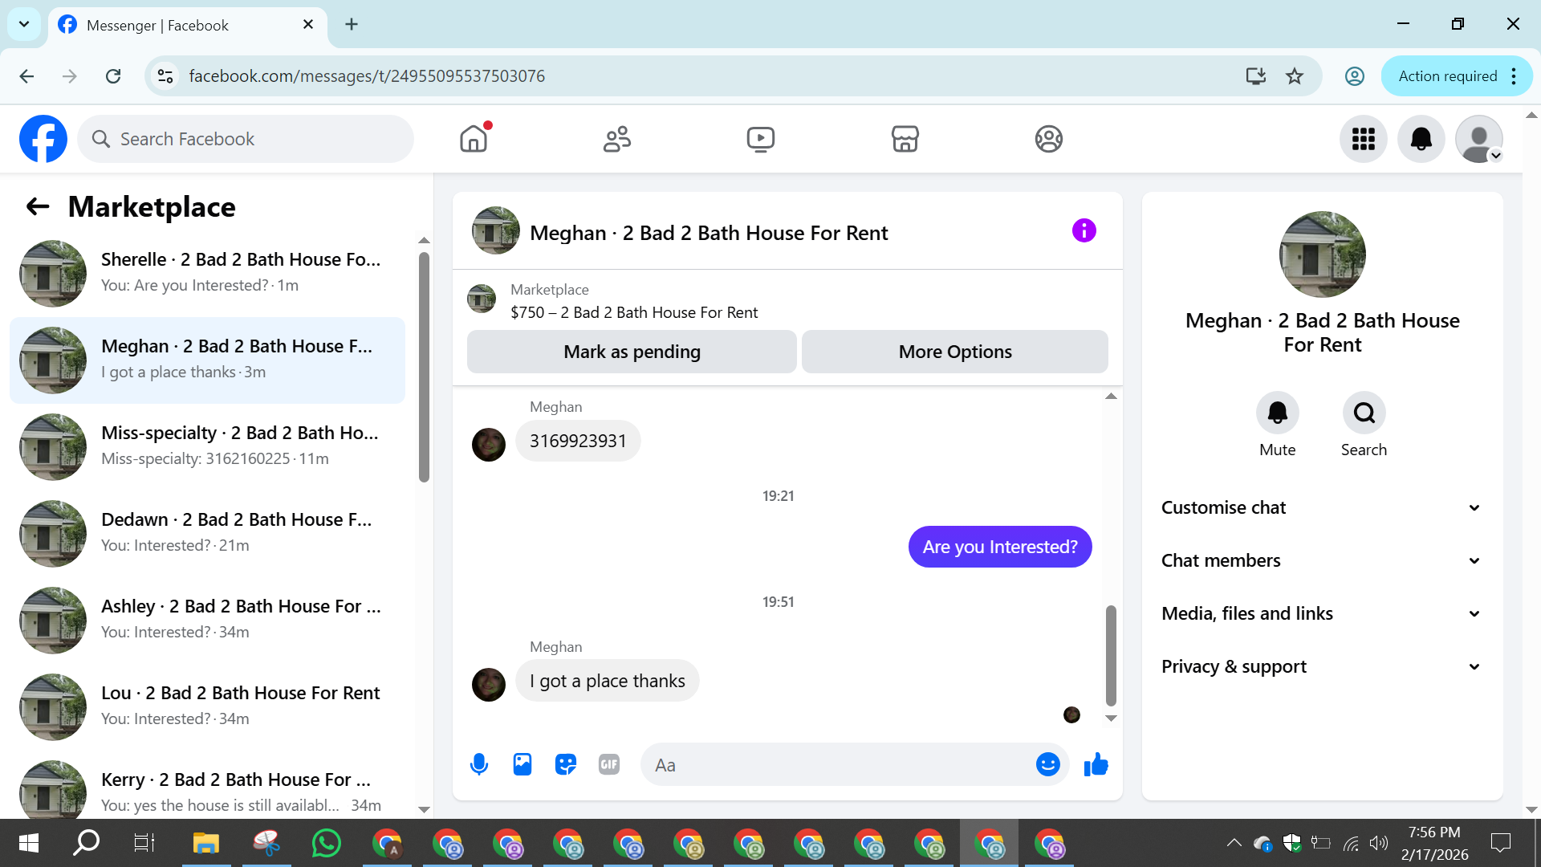Mute this conversation with bell icon

pos(1277,413)
